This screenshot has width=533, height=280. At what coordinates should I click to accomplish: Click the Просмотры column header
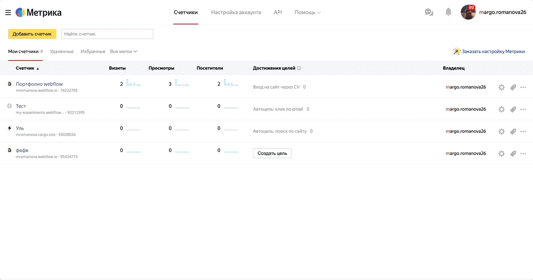pos(161,68)
